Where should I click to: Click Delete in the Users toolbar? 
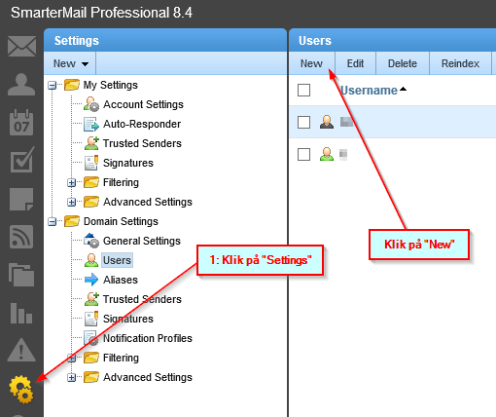tap(403, 63)
